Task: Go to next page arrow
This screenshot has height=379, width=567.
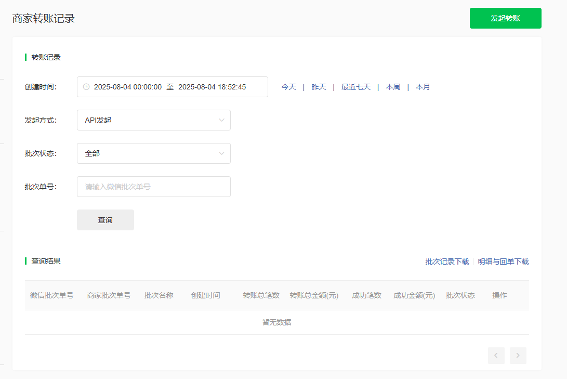Action: click(518, 356)
